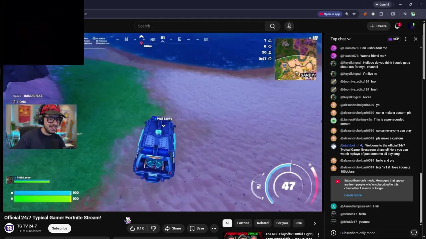Open the menu for The RBL Playoffs video
This screenshot has height=239, width=426.
click(319, 235)
